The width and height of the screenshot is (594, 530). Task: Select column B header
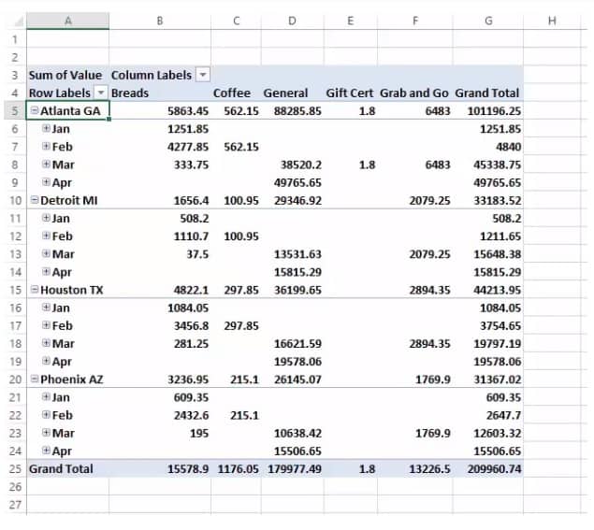click(x=160, y=21)
